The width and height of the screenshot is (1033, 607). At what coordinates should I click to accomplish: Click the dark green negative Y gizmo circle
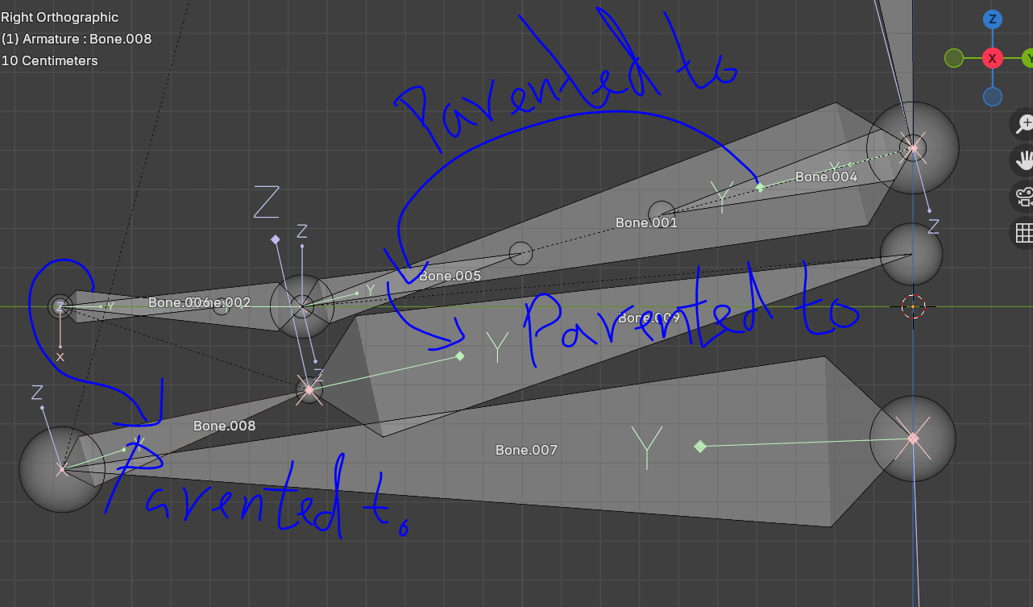click(x=954, y=58)
